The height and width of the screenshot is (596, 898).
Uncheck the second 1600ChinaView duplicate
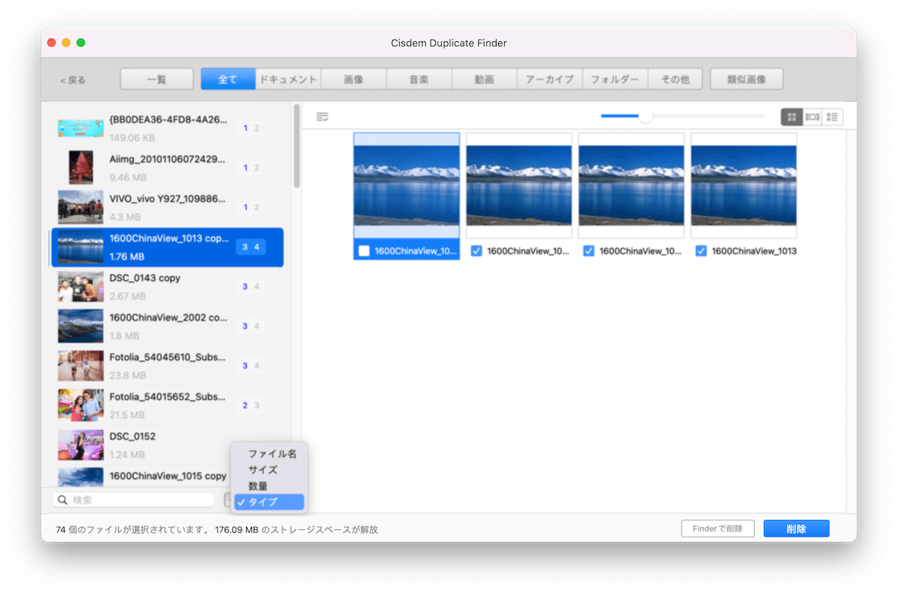point(476,250)
